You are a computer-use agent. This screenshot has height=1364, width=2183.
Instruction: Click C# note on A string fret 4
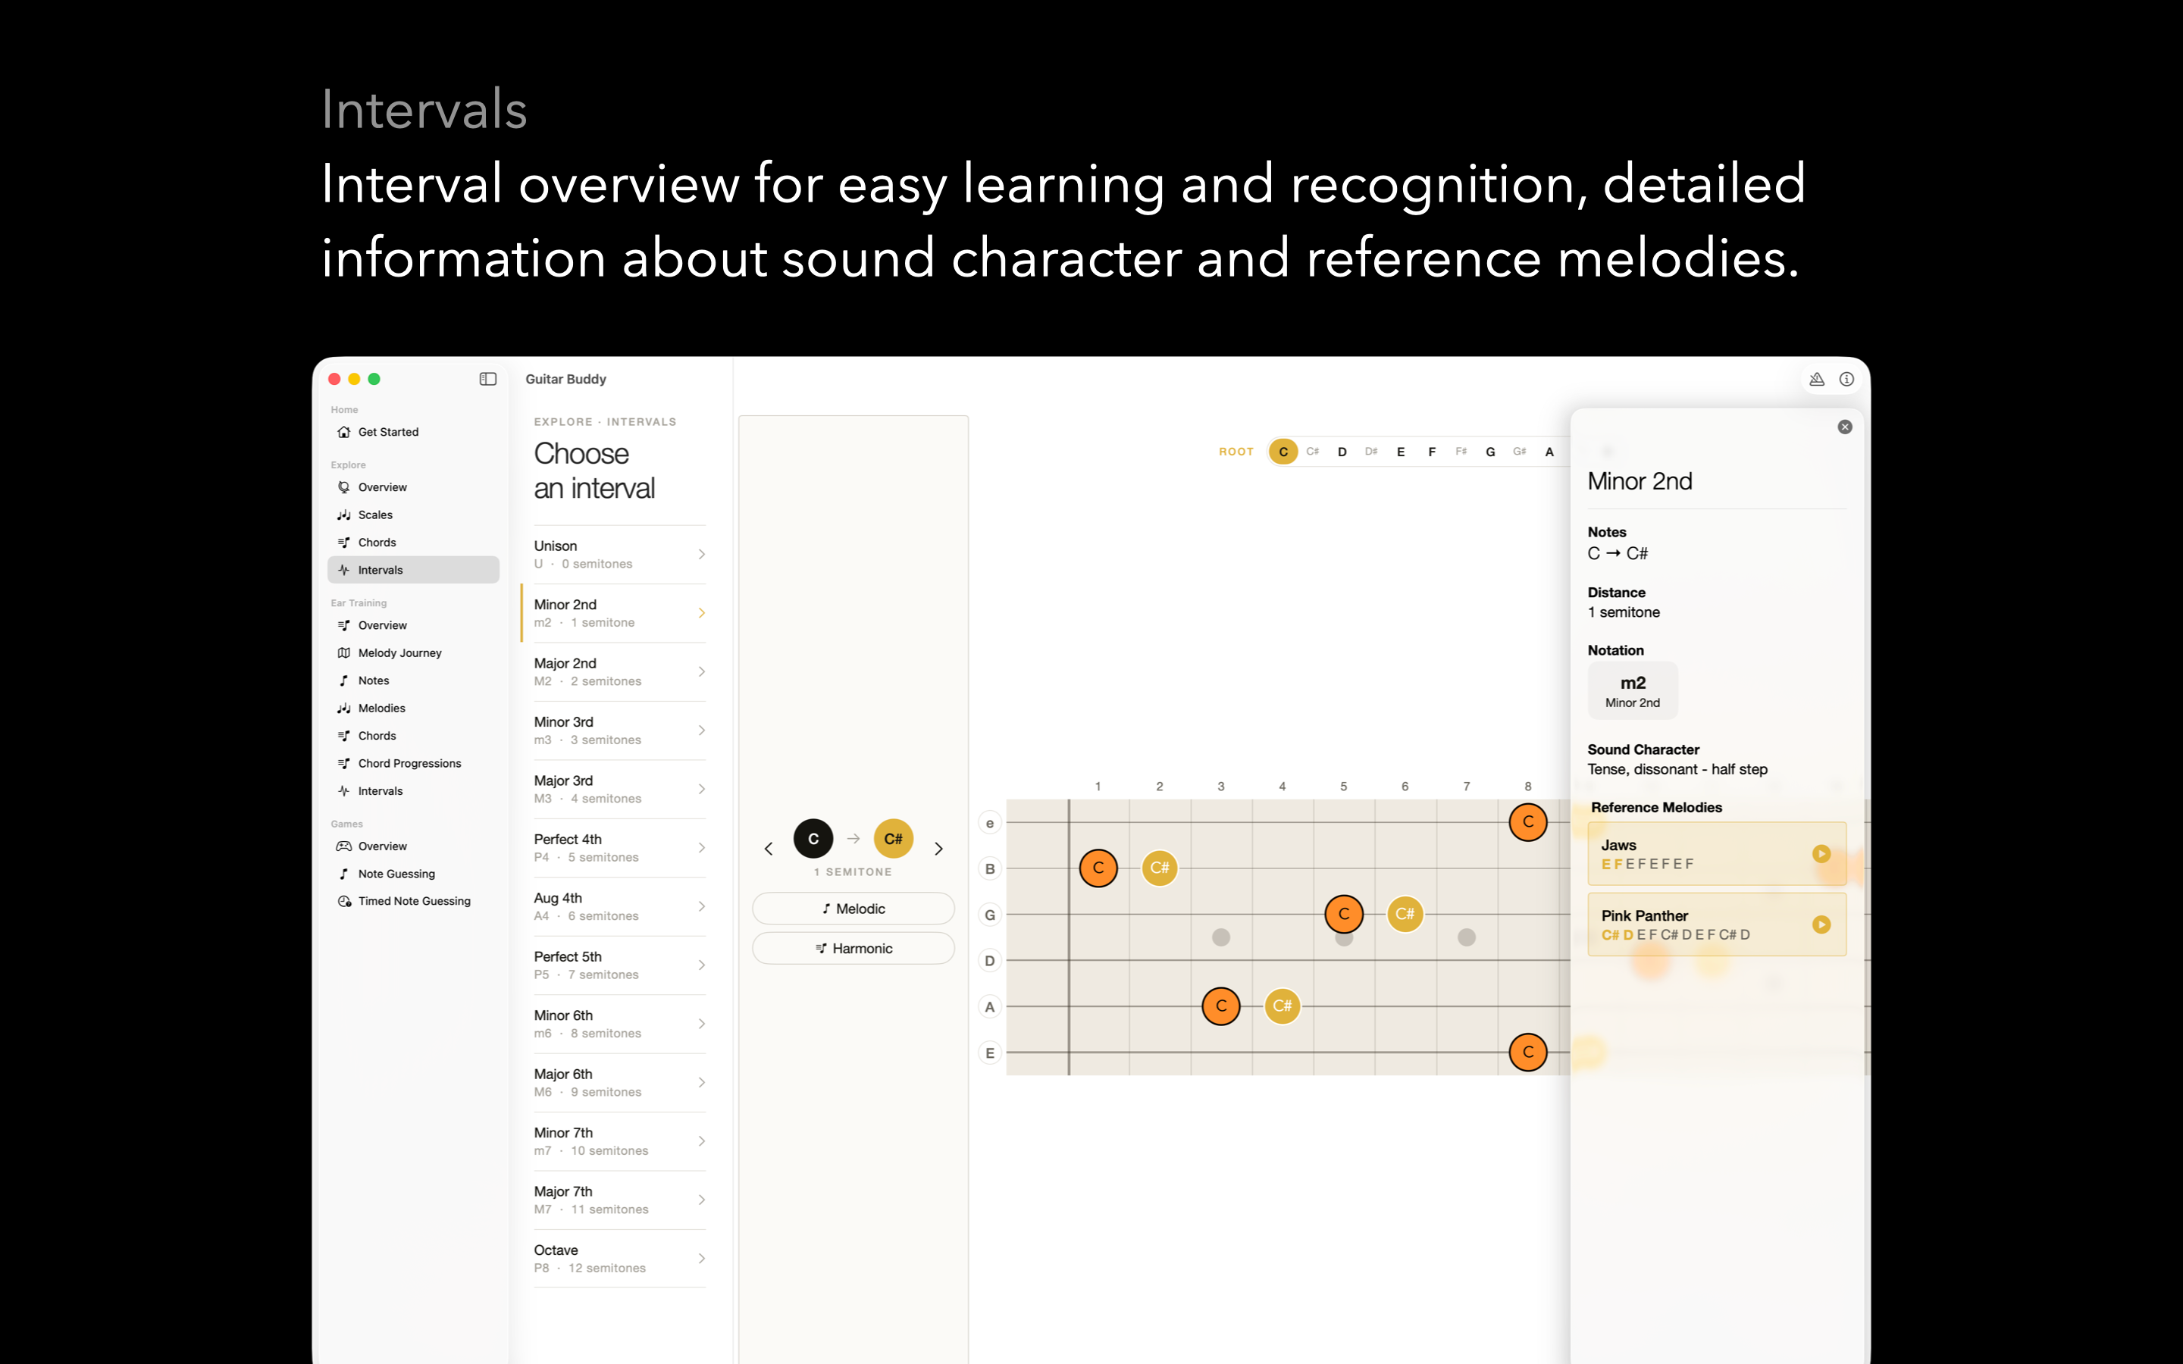click(1282, 1006)
